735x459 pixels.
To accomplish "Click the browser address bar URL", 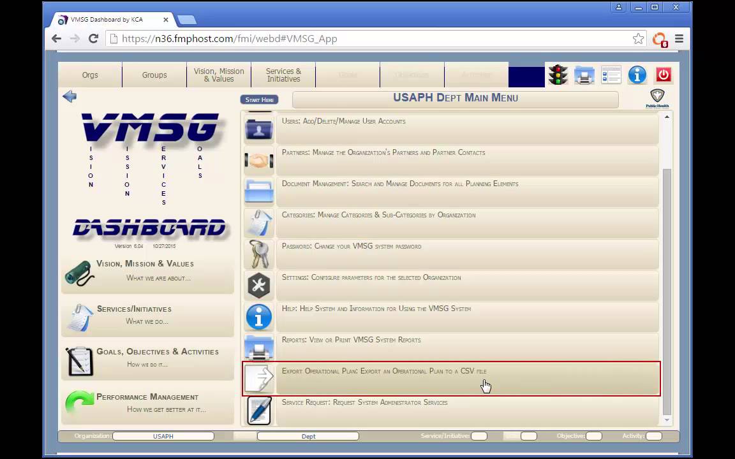I will (x=229, y=39).
